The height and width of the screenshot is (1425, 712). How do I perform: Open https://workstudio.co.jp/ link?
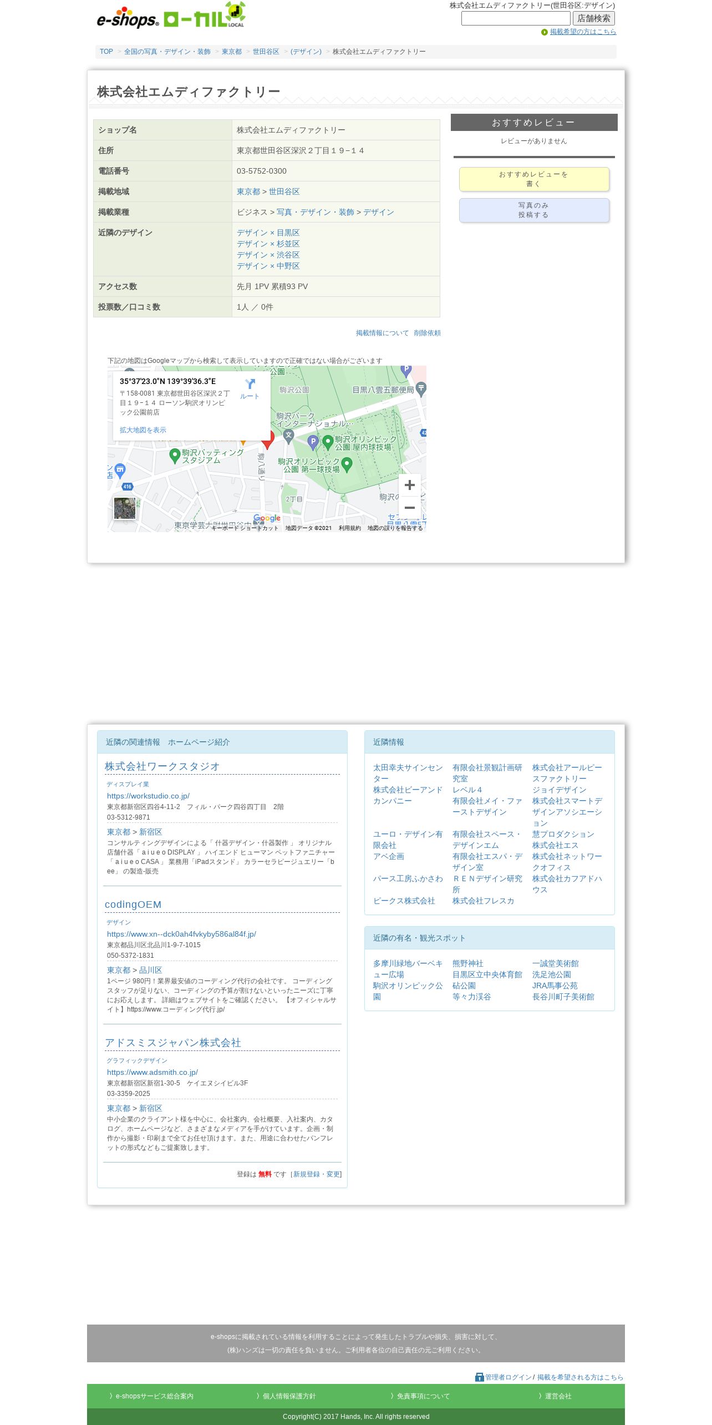tap(148, 796)
